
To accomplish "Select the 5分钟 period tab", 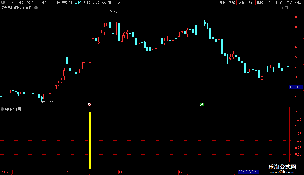I will [31, 2].
